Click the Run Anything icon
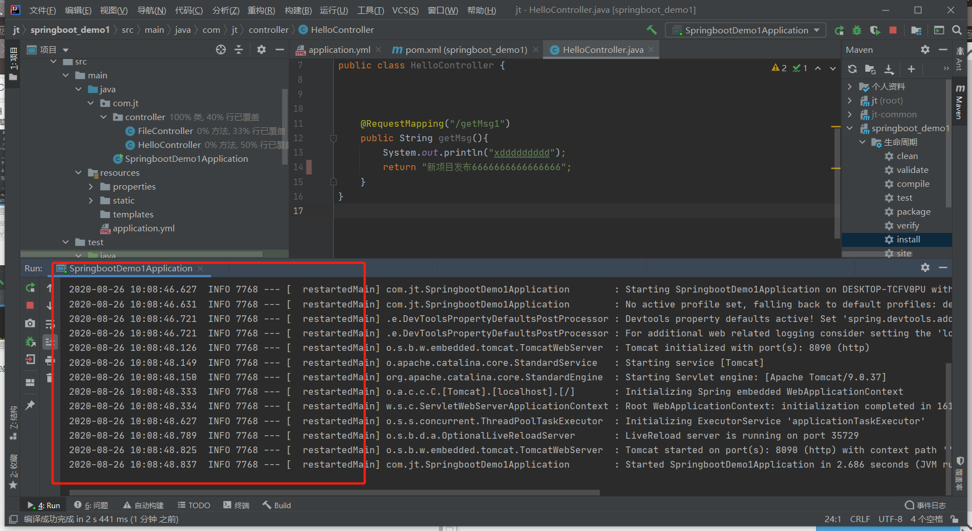The width and height of the screenshot is (972, 531). [939, 30]
